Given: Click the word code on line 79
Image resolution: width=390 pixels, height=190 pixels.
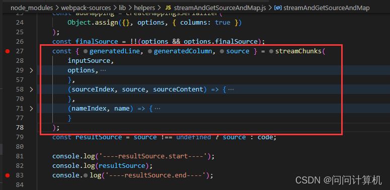Looking at the screenshot, I should pos(265,137).
